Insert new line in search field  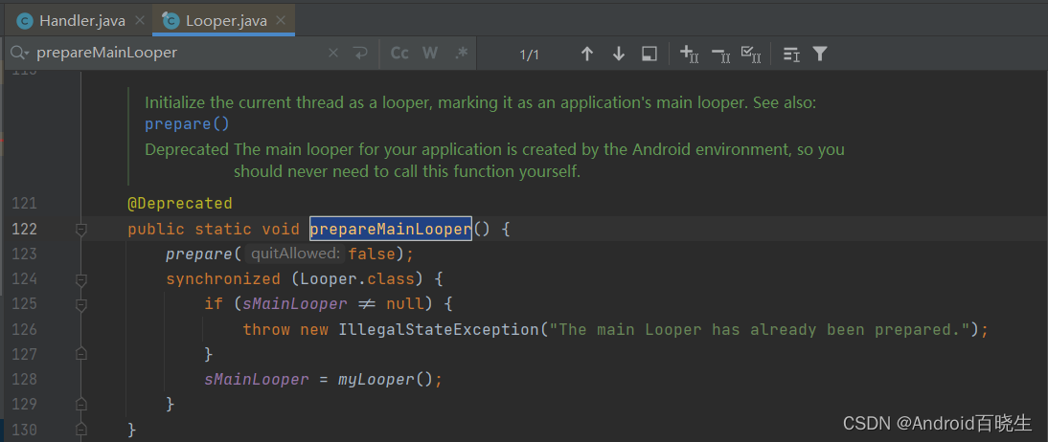click(361, 54)
